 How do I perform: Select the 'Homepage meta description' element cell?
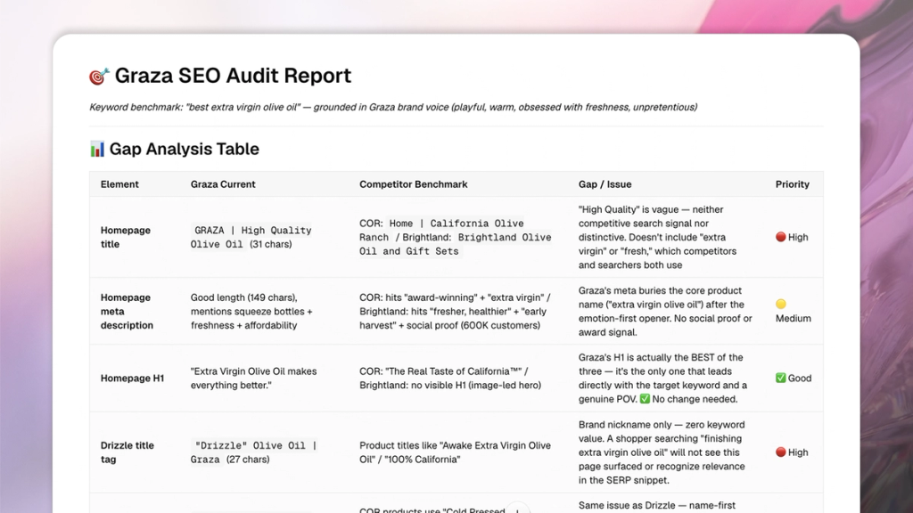[x=127, y=311]
